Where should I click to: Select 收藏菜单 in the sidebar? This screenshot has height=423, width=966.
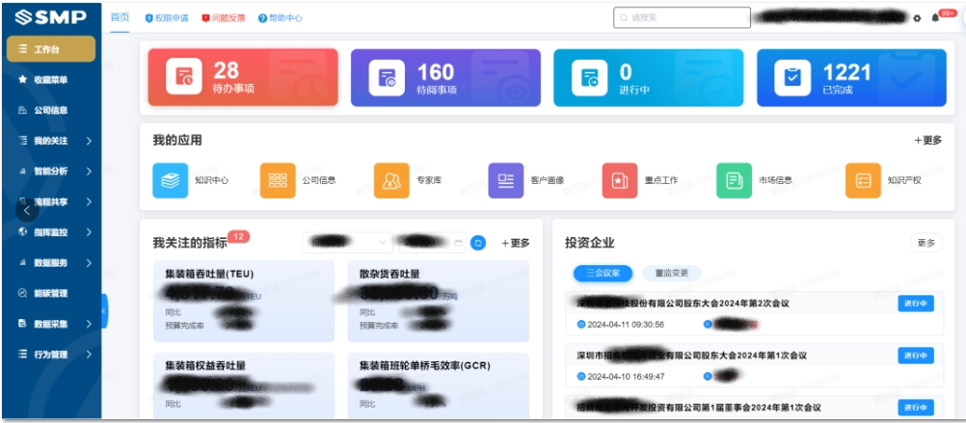coord(50,80)
